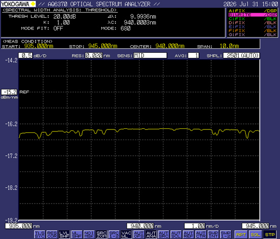Click the AUT ANA auto analysis indicator

click(x=151, y=234)
